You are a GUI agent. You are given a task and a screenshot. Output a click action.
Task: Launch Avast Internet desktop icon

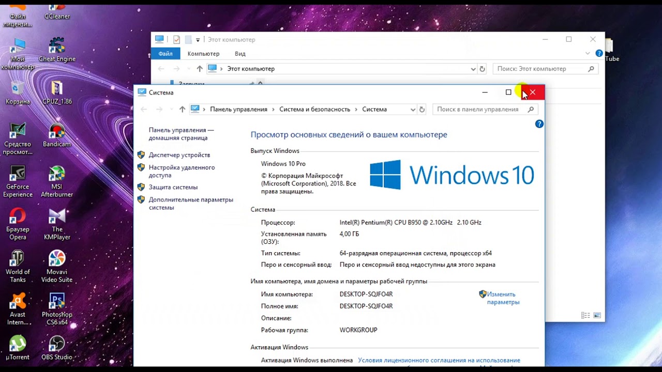(x=18, y=309)
